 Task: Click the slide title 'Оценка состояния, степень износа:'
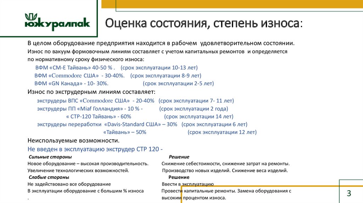(x=204, y=24)
